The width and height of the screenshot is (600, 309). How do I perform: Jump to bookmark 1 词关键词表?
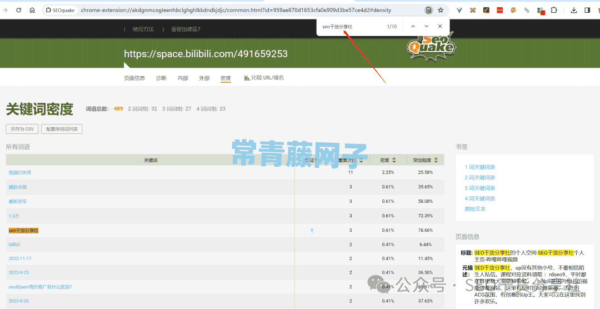click(x=480, y=167)
